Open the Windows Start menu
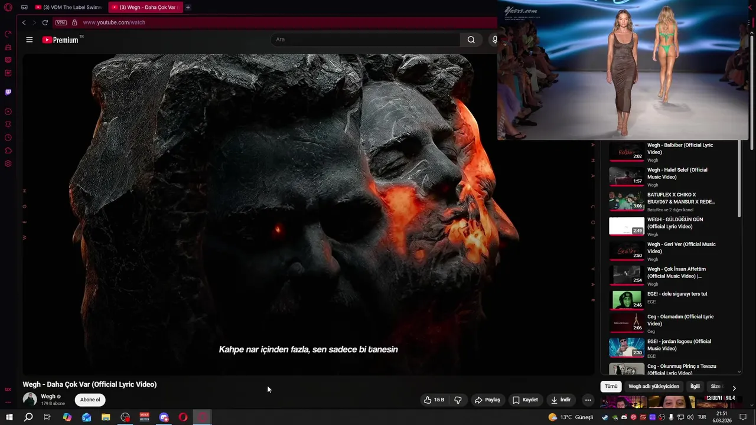The height and width of the screenshot is (425, 756). 9,417
